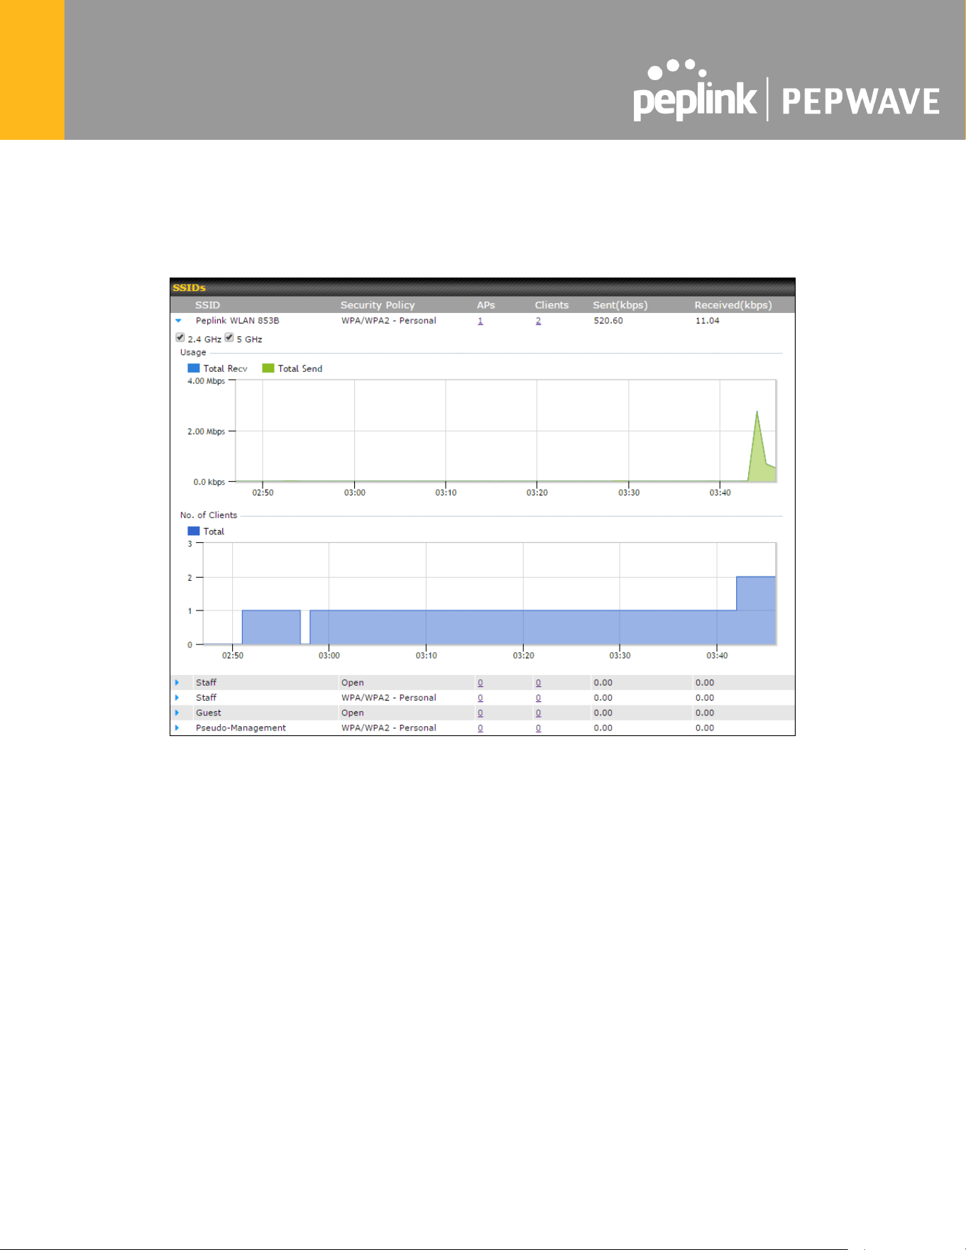
Task: Collapse the Peplink WLAN 853B row
Action: [x=178, y=321]
